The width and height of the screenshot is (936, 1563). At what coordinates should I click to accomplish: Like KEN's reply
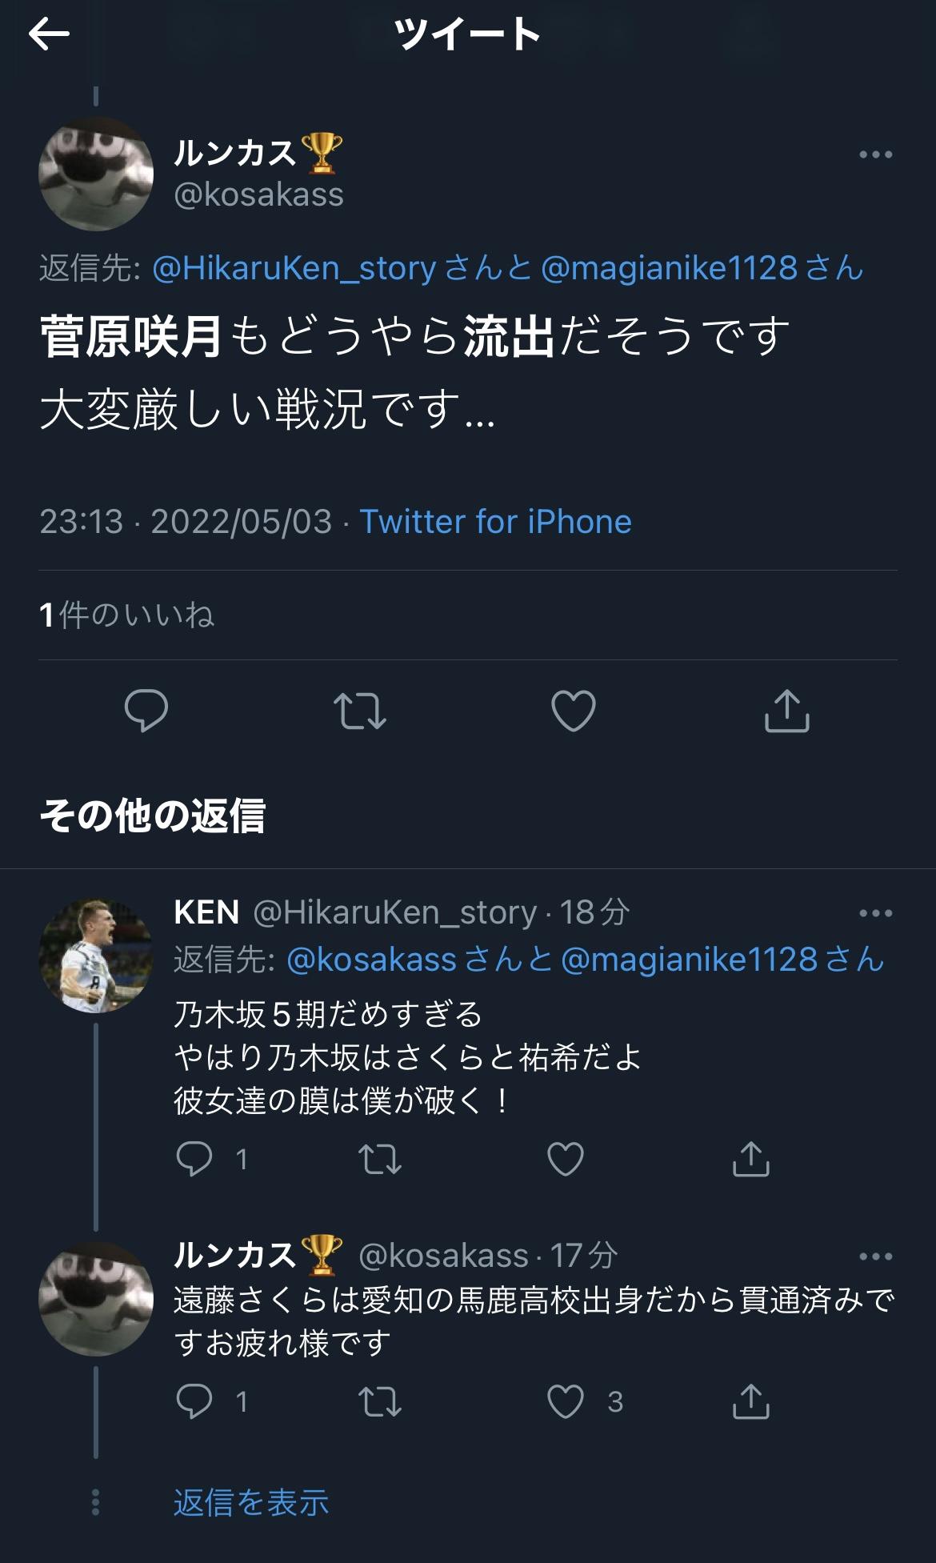pyautogui.click(x=565, y=1159)
